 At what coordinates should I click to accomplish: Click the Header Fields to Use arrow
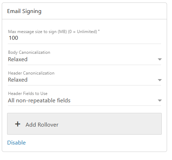pyautogui.click(x=160, y=101)
